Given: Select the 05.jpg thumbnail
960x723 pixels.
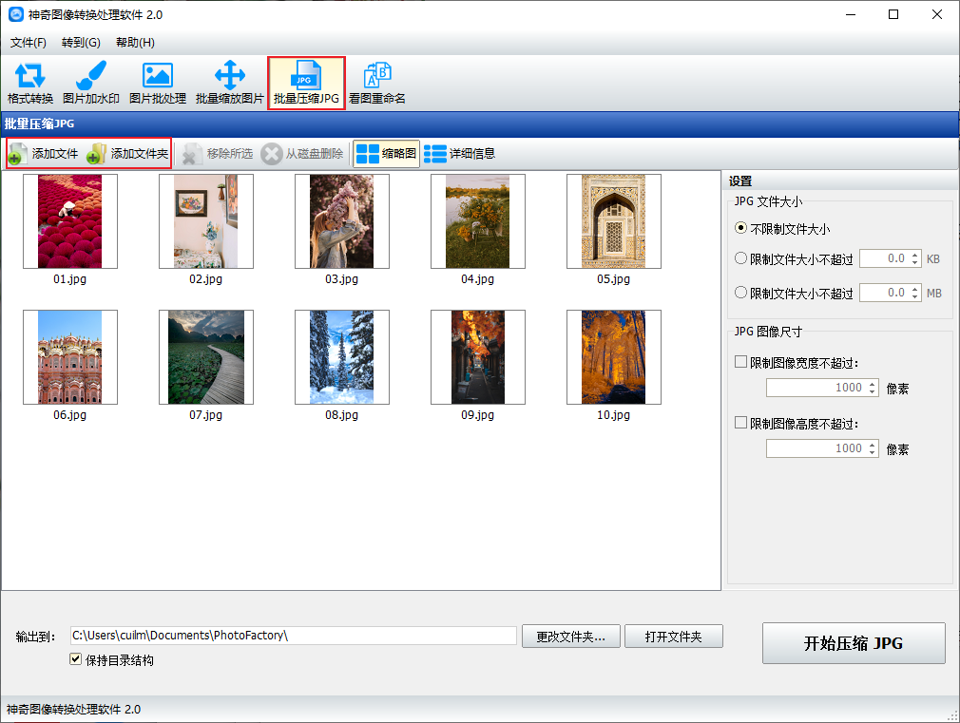Looking at the screenshot, I should point(613,221).
